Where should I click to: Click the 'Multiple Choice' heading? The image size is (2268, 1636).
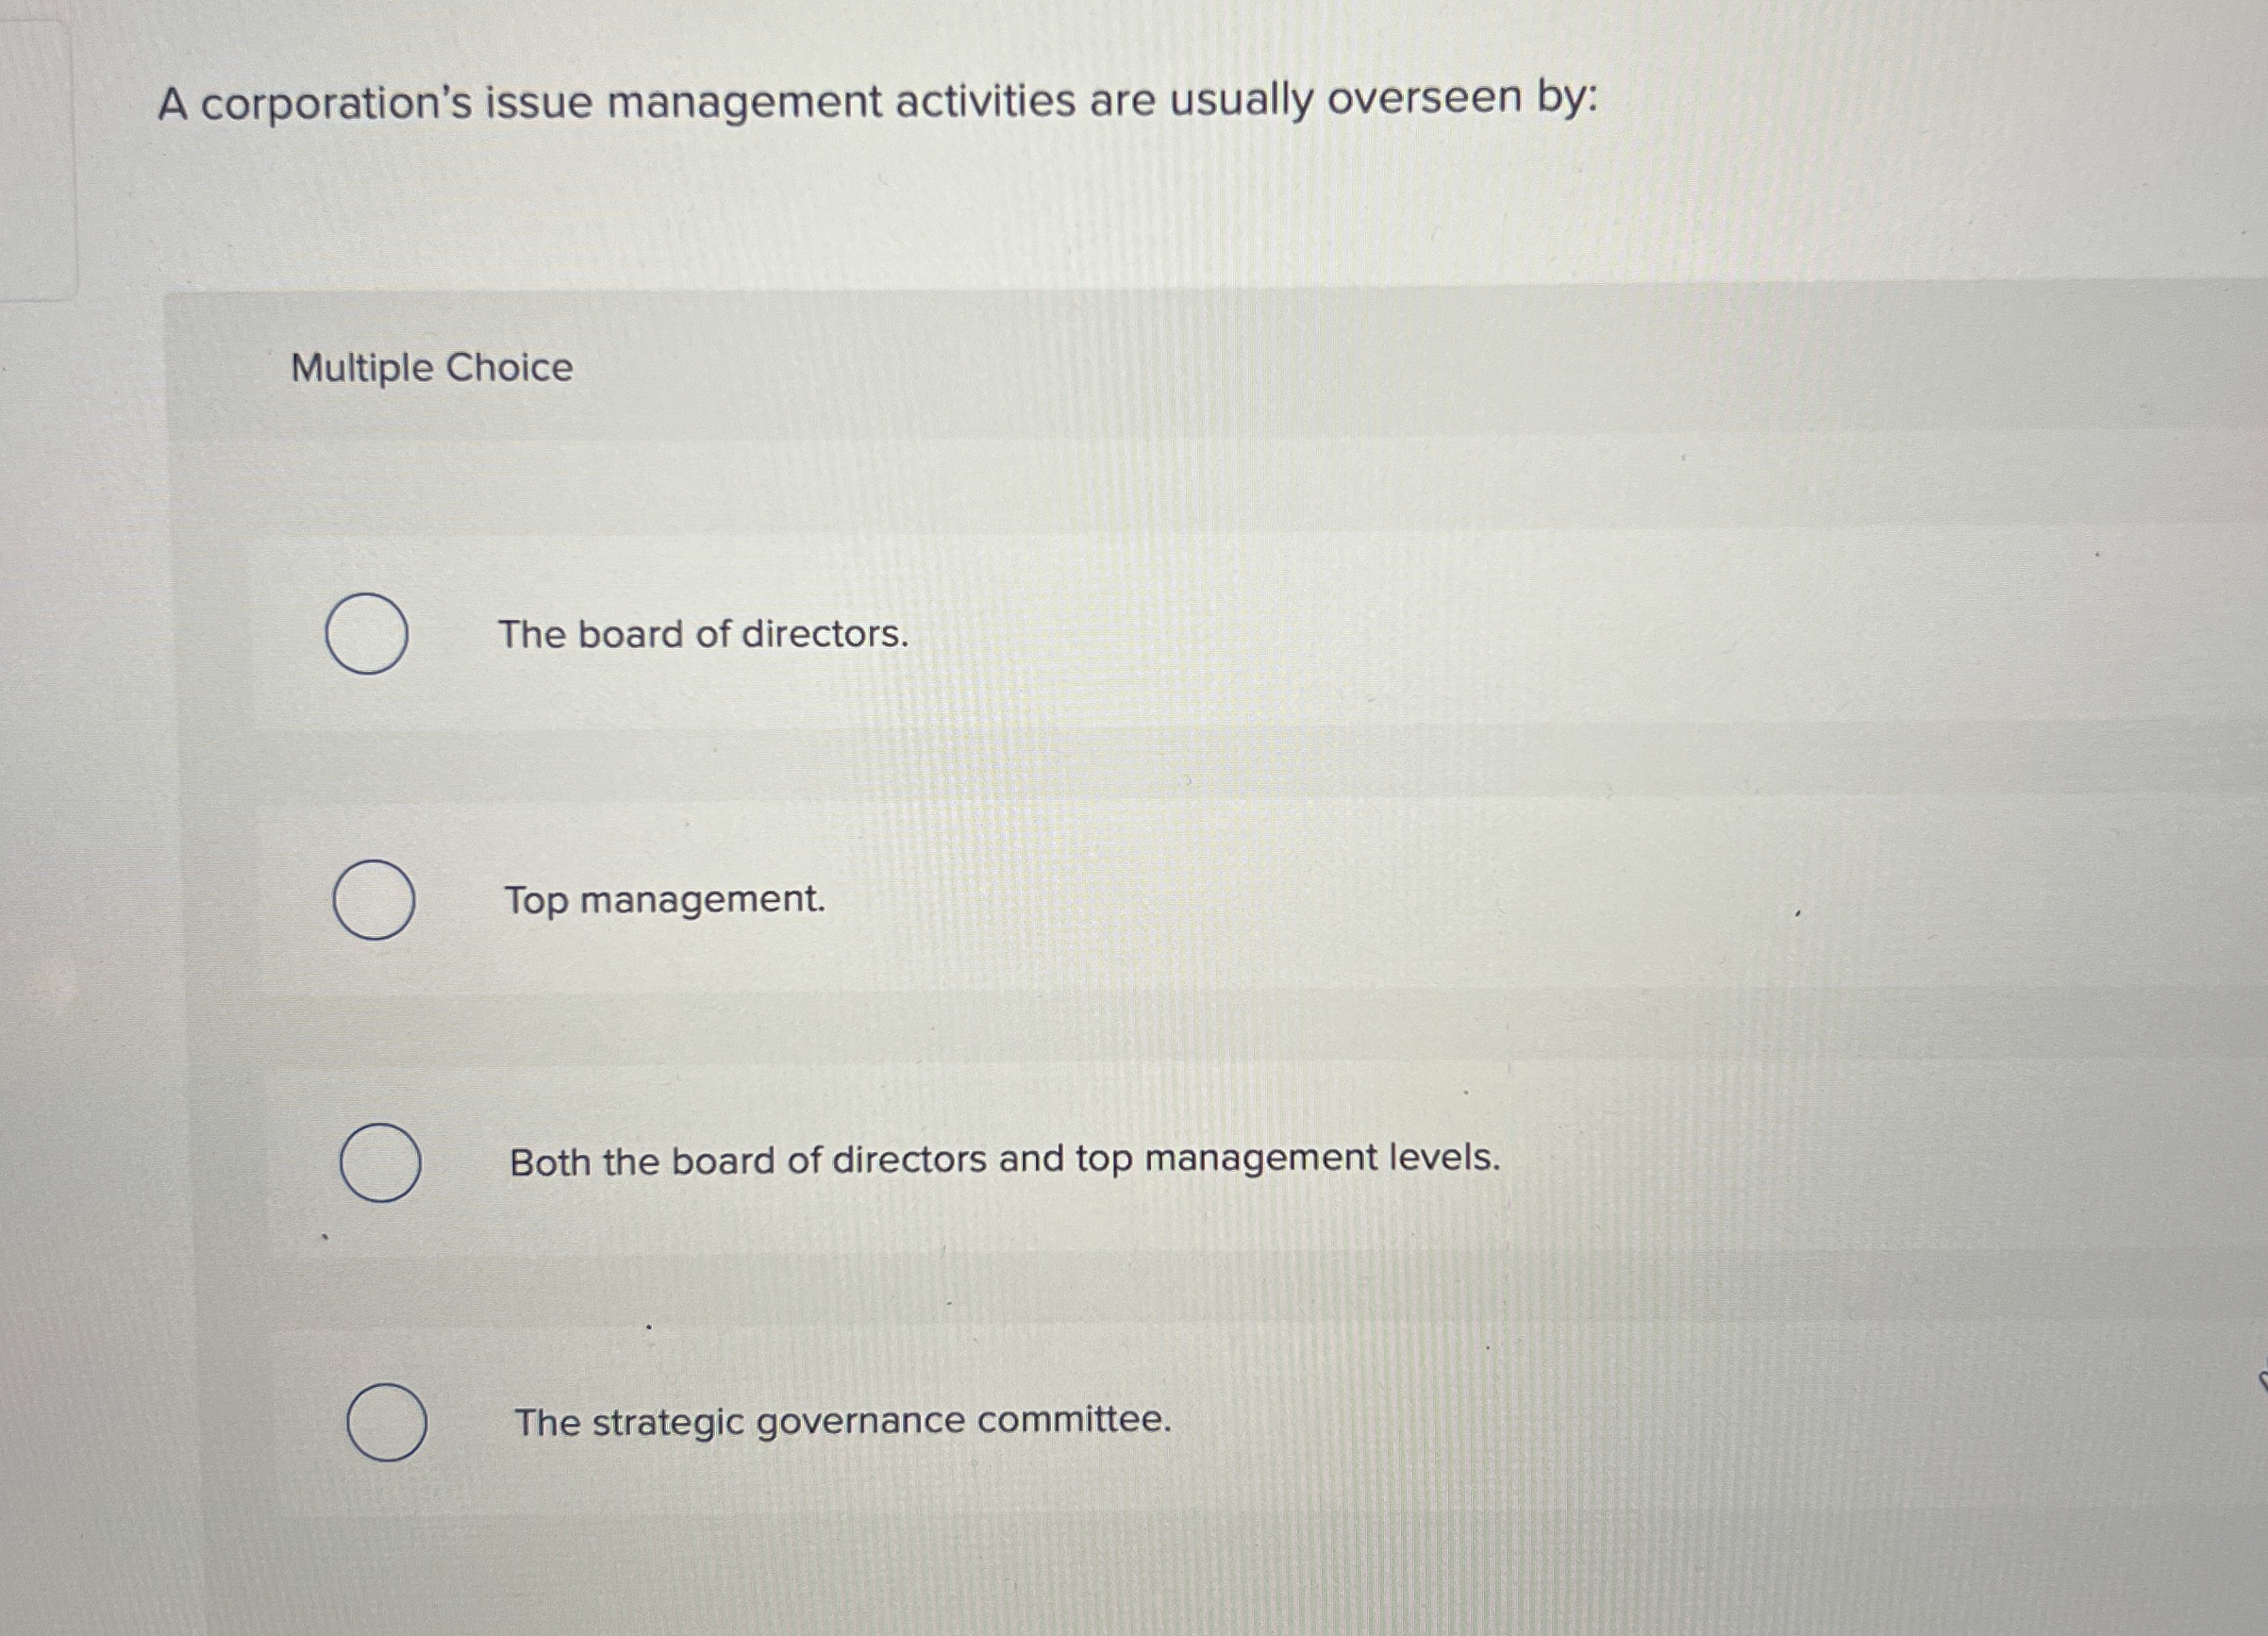point(430,369)
